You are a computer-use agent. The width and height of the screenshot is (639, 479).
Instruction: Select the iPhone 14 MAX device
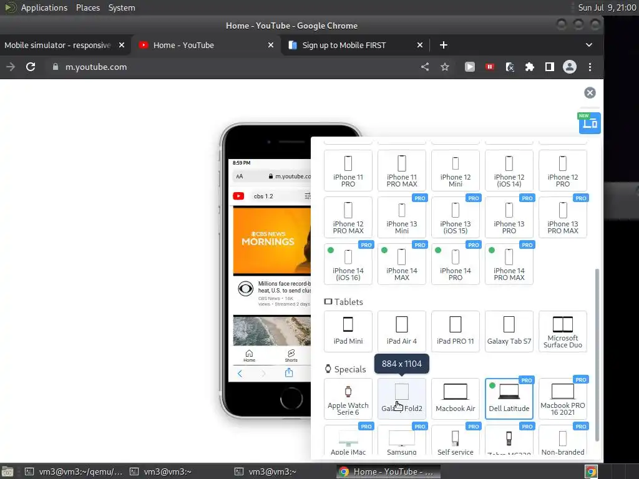(401, 264)
